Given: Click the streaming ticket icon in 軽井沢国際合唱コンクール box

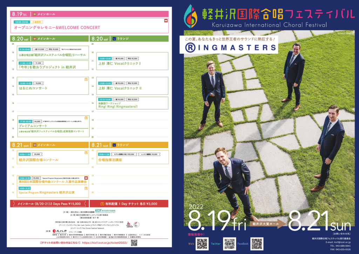Looking at the screenshot, I should (86, 153).
